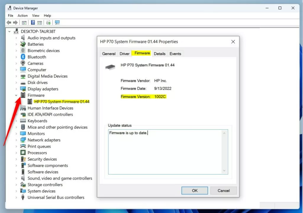Screen dimensions: 303x213
Task: Click the chip icon in Properties dialog
Action: tap(110, 67)
